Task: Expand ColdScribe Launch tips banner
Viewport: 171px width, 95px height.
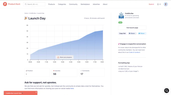Action: [x=21, y=93]
